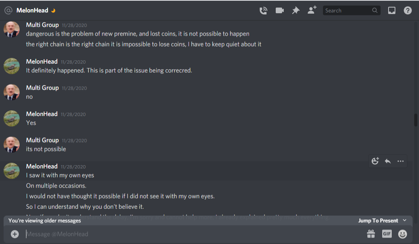This screenshot has height=244, width=419.
Task: Send a Nitro gift
Action: (371, 234)
